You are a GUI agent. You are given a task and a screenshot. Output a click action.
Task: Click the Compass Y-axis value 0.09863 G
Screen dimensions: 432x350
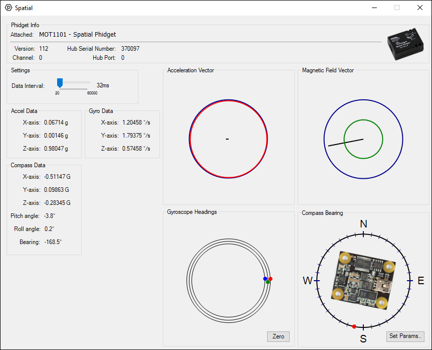tap(57, 190)
